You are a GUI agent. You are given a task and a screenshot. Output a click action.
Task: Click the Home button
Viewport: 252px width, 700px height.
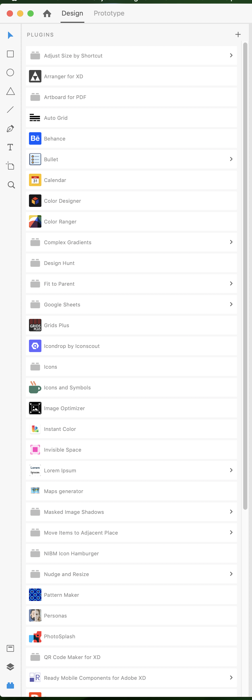tap(47, 13)
